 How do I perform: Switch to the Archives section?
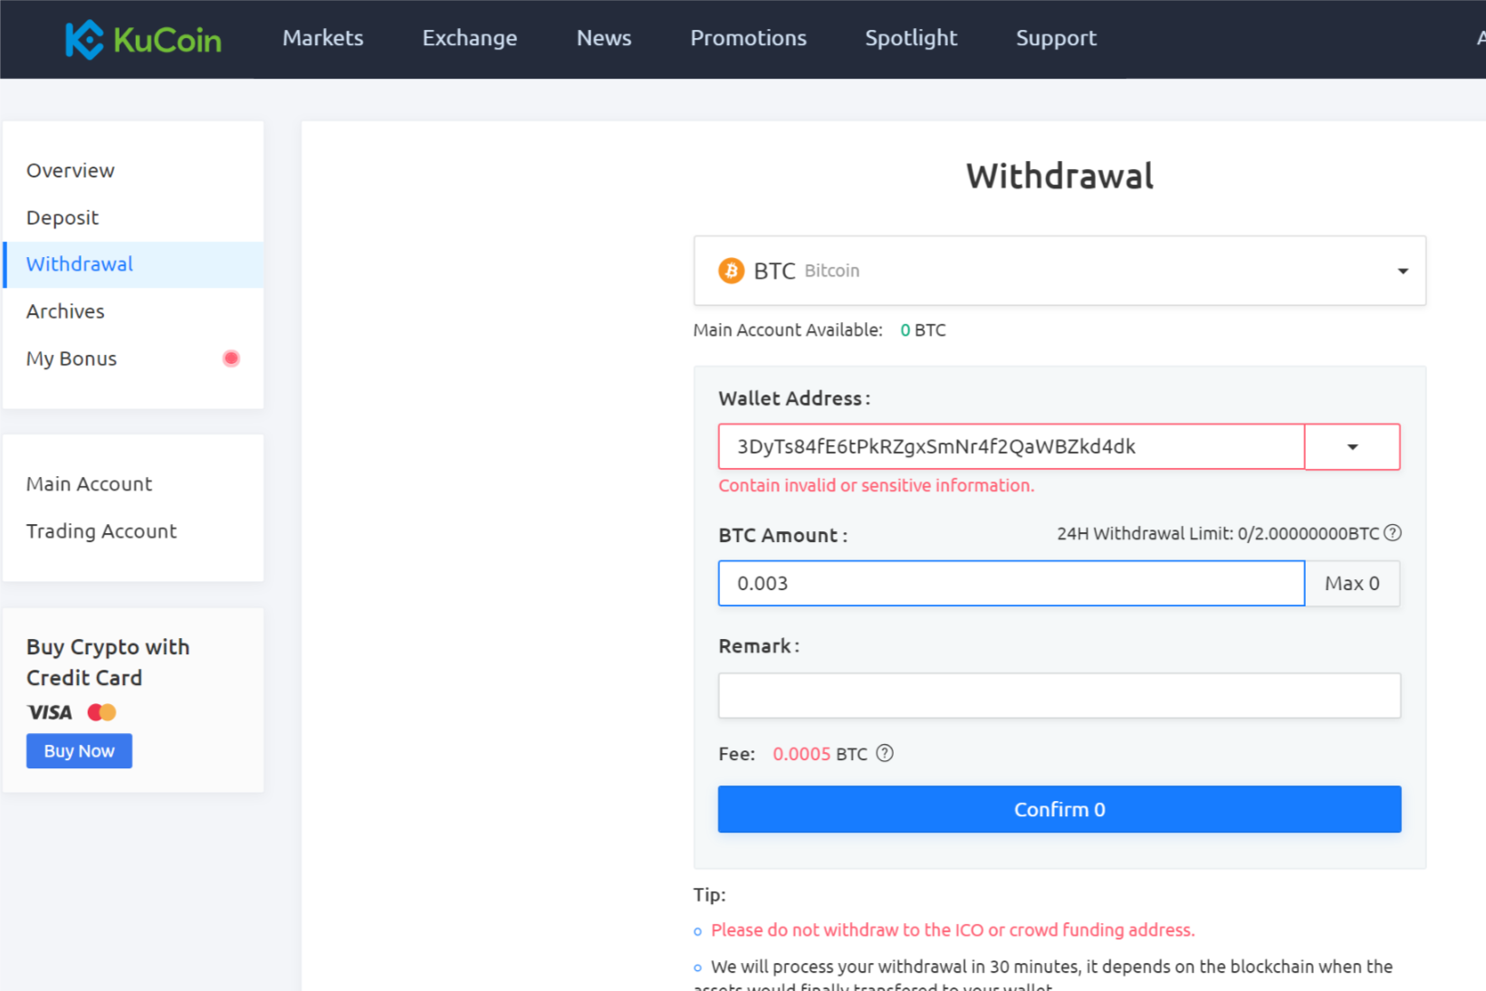(x=65, y=310)
